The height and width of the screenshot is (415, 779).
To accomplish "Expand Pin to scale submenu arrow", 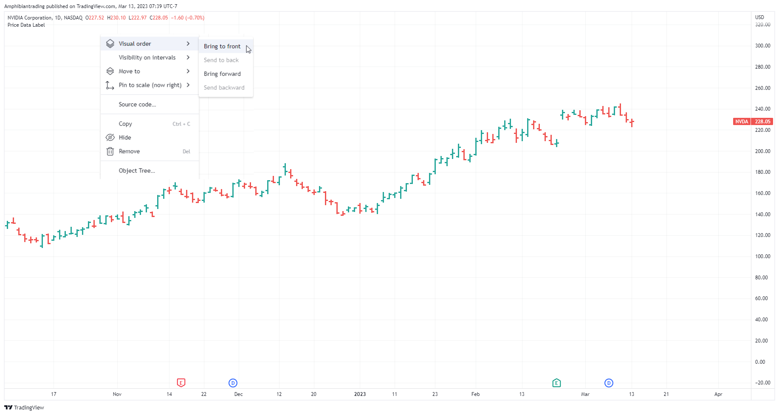I will click(x=188, y=85).
